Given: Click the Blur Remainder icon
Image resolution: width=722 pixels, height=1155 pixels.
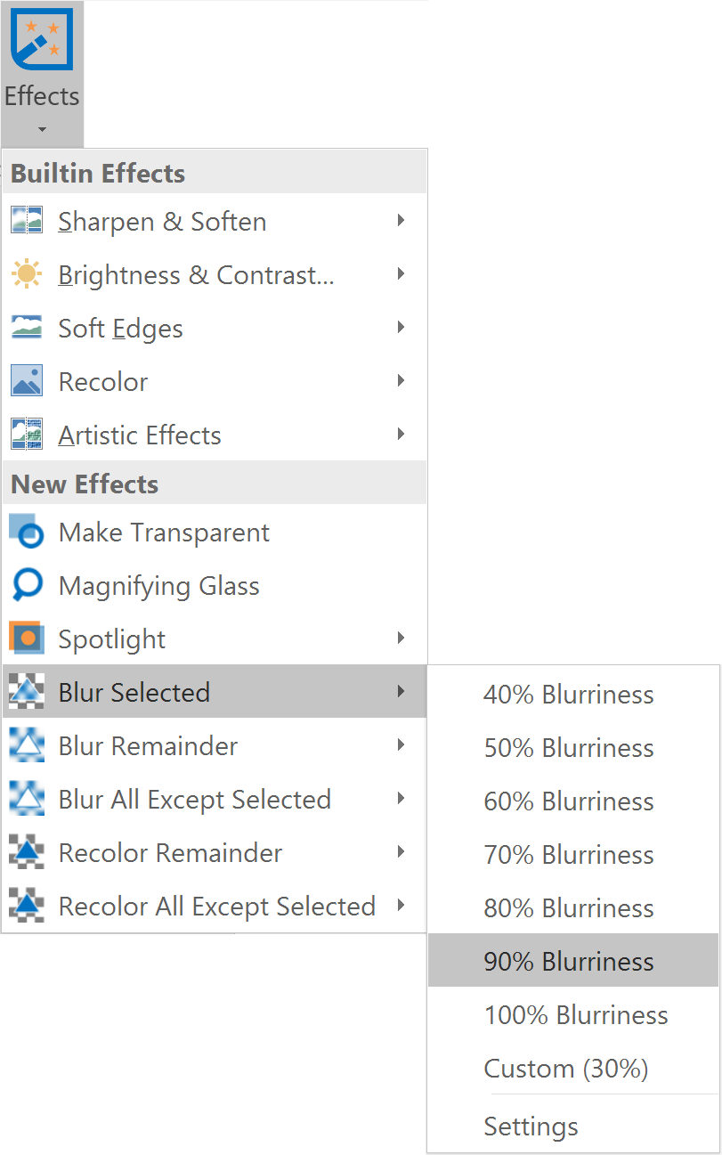Looking at the screenshot, I should [27, 745].
